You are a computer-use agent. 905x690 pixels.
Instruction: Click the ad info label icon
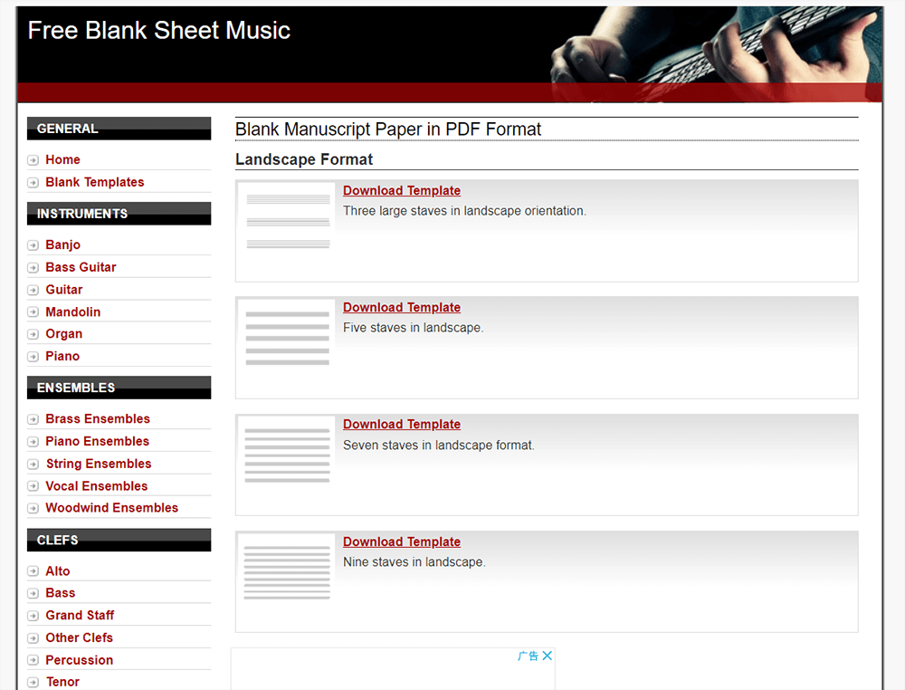click(x=528, y=656)
